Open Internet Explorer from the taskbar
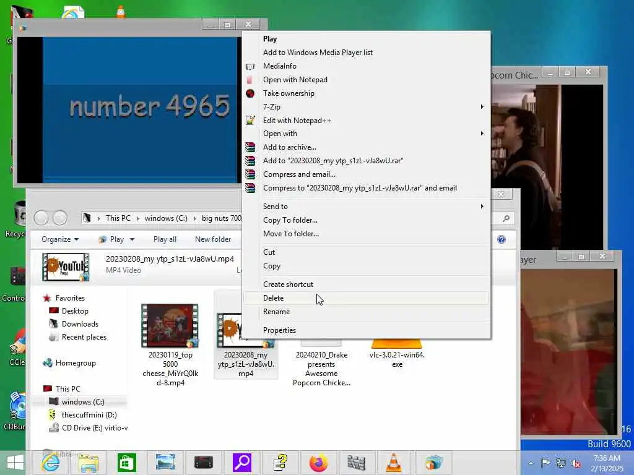 [51, 463]
